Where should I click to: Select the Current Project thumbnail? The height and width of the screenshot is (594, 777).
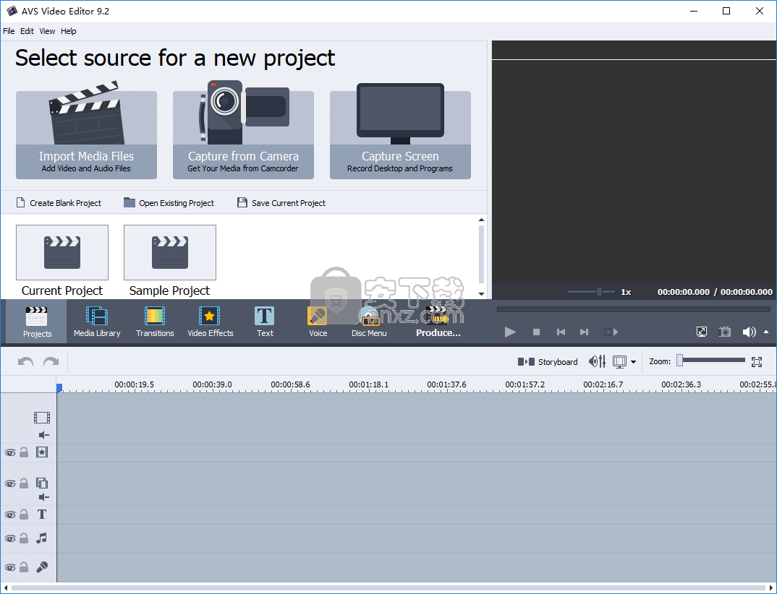pos(62,252)
